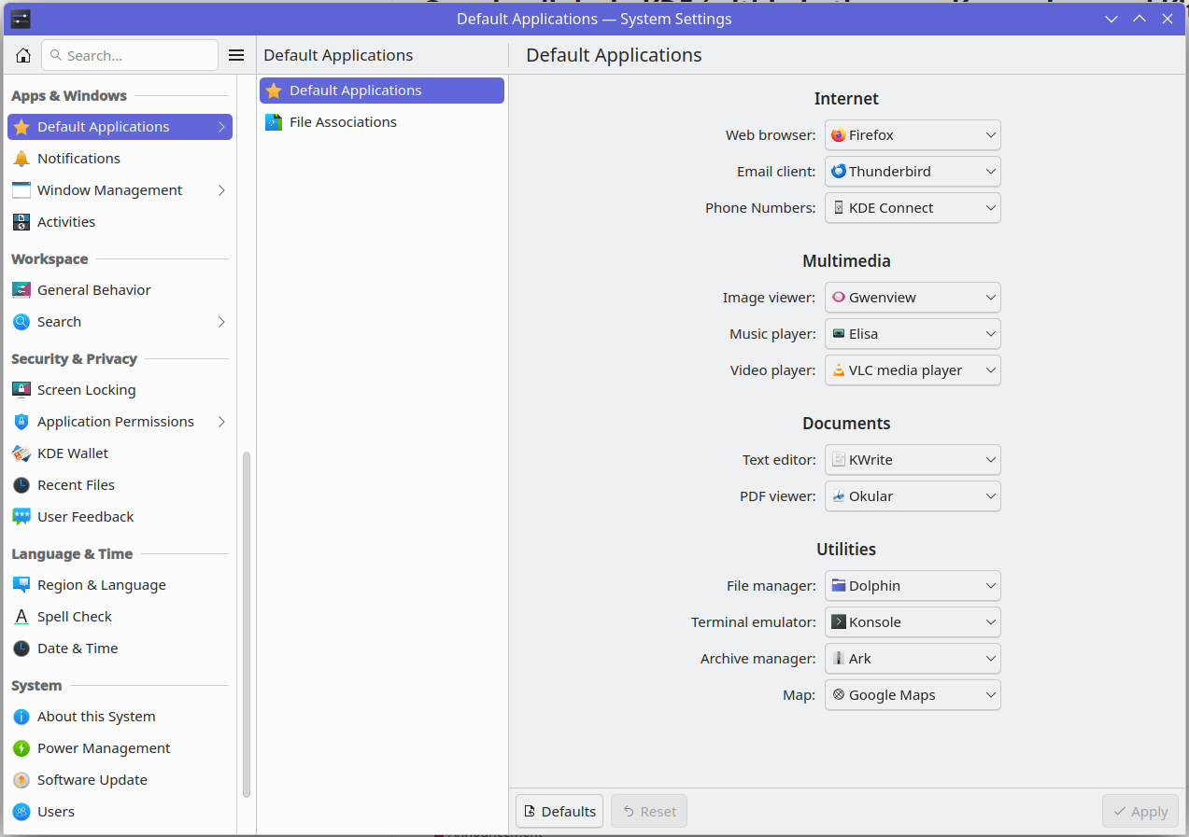Image resolution: width=1189 pixels, height=837 pixels.
Task: Open the hamburger menu next to search
Action: (x=236, y=56)
